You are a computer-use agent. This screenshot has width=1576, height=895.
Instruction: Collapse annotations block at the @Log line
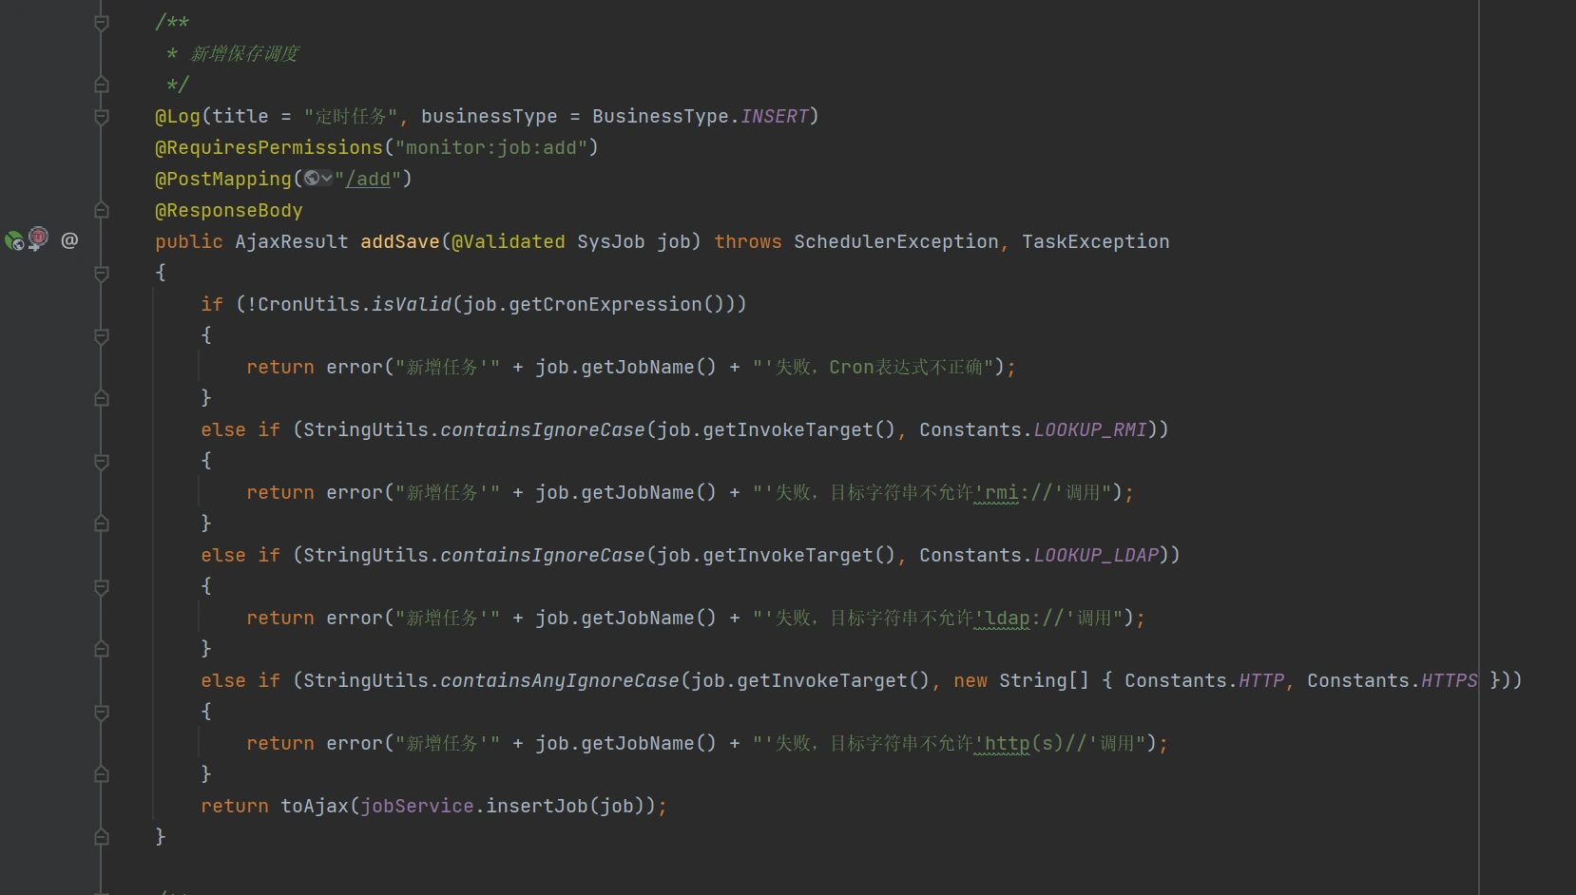click(102, 117)
